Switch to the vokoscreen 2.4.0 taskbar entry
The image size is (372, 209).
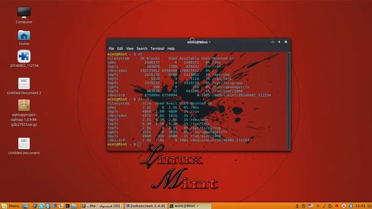pos(146,206)
